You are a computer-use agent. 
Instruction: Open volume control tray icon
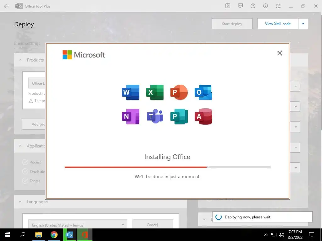[x=281, y=235]
